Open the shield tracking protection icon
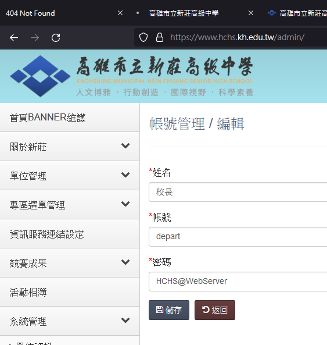Viewport: 327px width, 345px height. [143, 37]
